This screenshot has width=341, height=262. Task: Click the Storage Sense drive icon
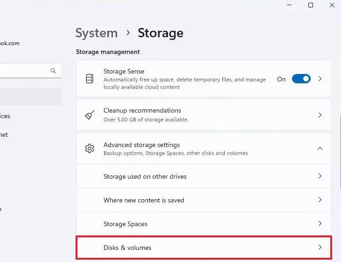[90, 79]
